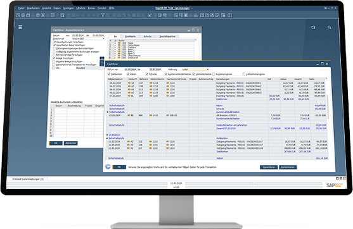This screenshot has height=229, width=353.
Task: Open the hamburger main menu icon
Action: (20, 27)
